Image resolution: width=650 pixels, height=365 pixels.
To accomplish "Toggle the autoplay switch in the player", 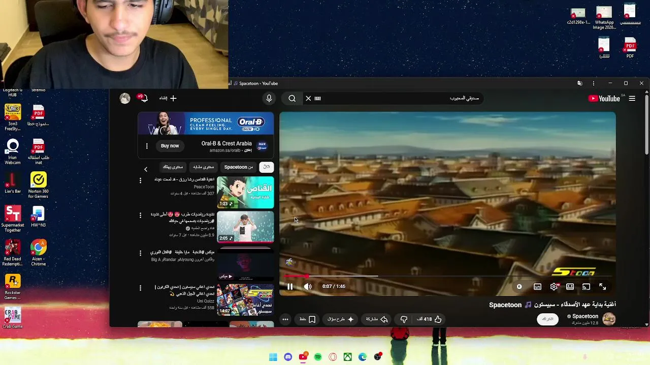I will click(519, 286).
